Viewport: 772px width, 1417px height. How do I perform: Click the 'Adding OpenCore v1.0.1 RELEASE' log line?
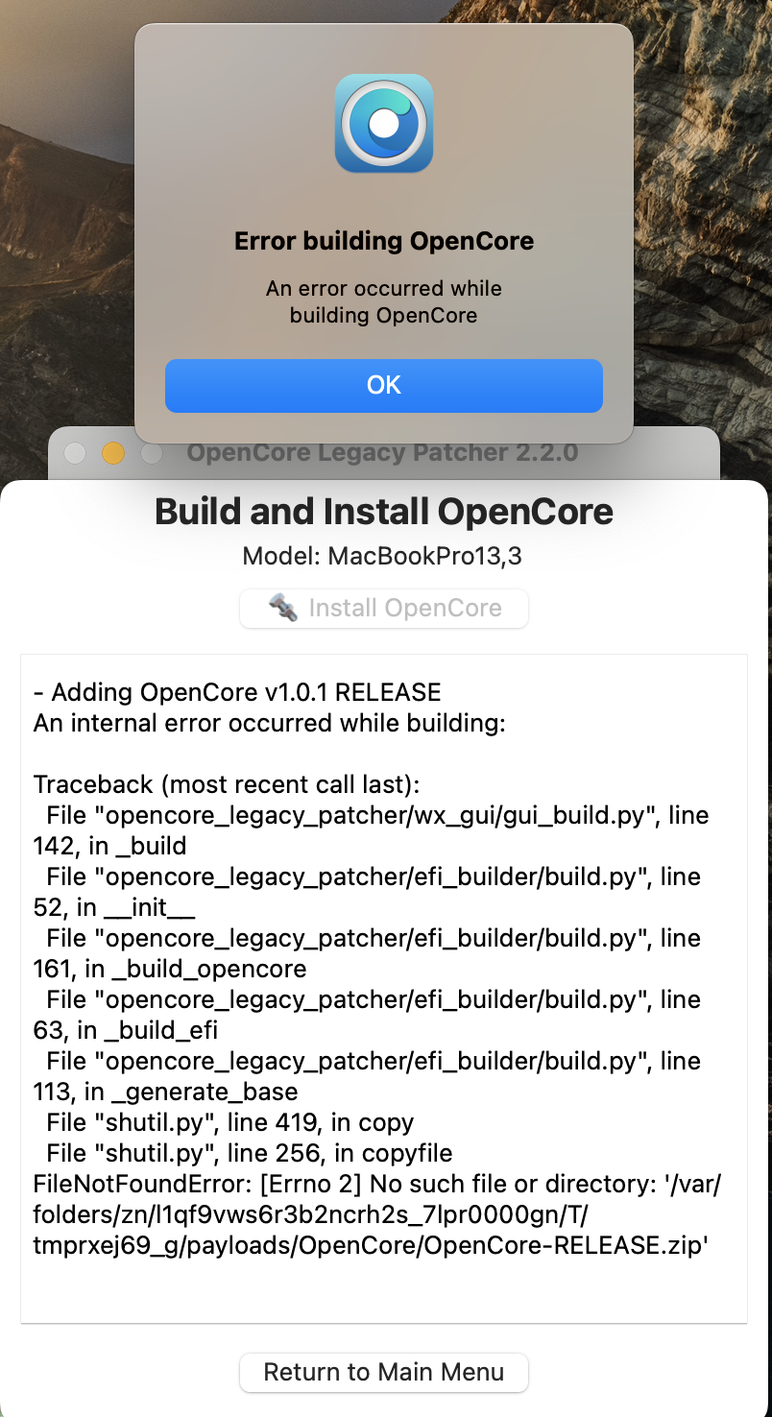pyautogui.click(x=237, y=692)
